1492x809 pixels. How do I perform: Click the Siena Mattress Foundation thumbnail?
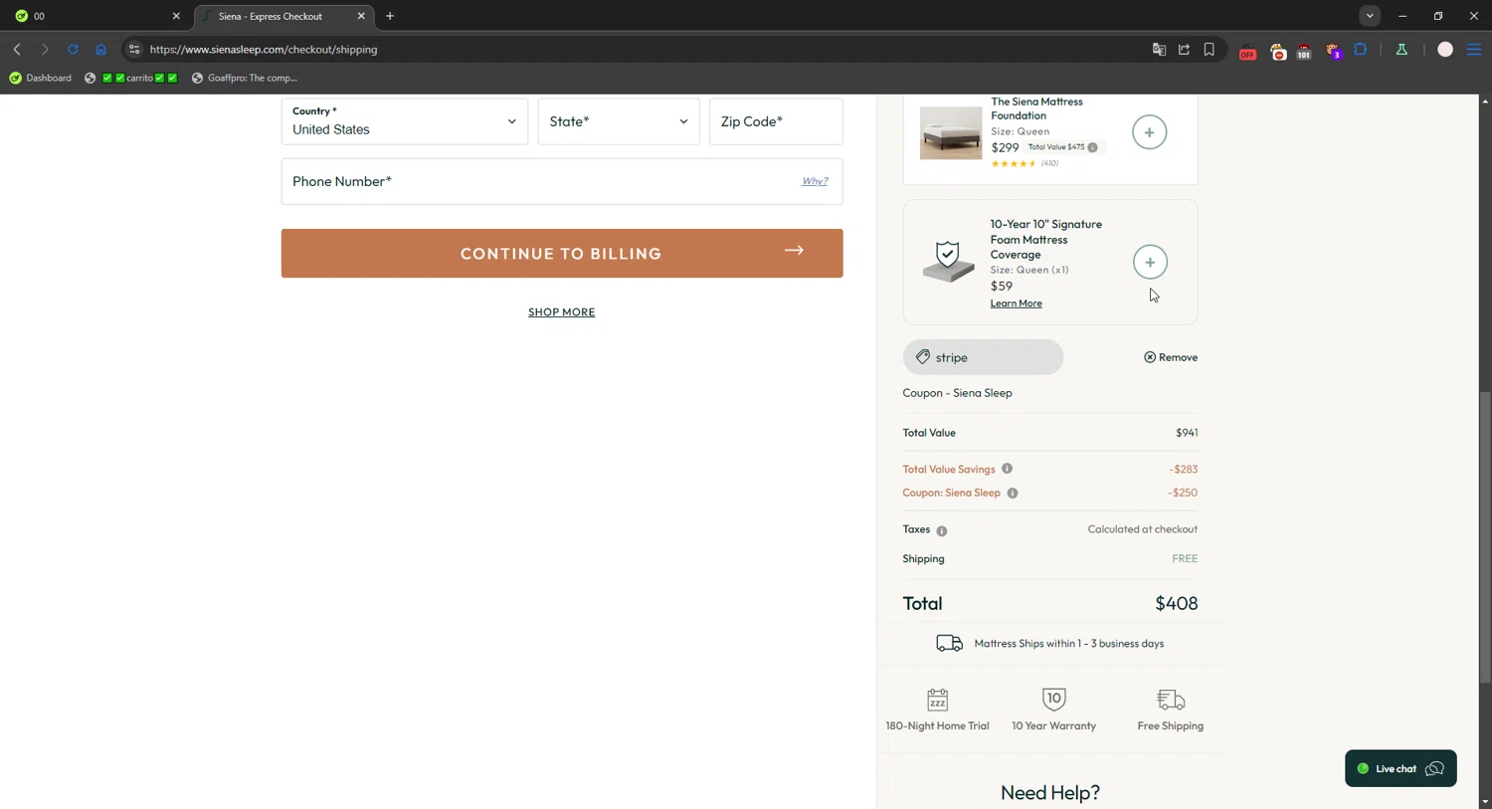coord(951,132)
